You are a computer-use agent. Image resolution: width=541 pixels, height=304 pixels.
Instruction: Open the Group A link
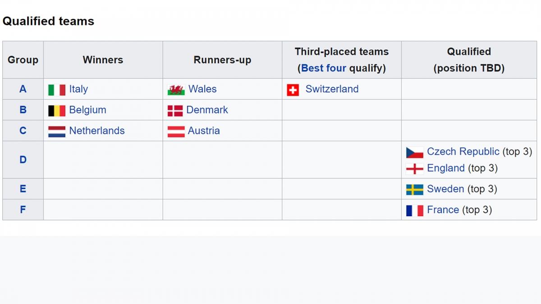click(23, 89)
